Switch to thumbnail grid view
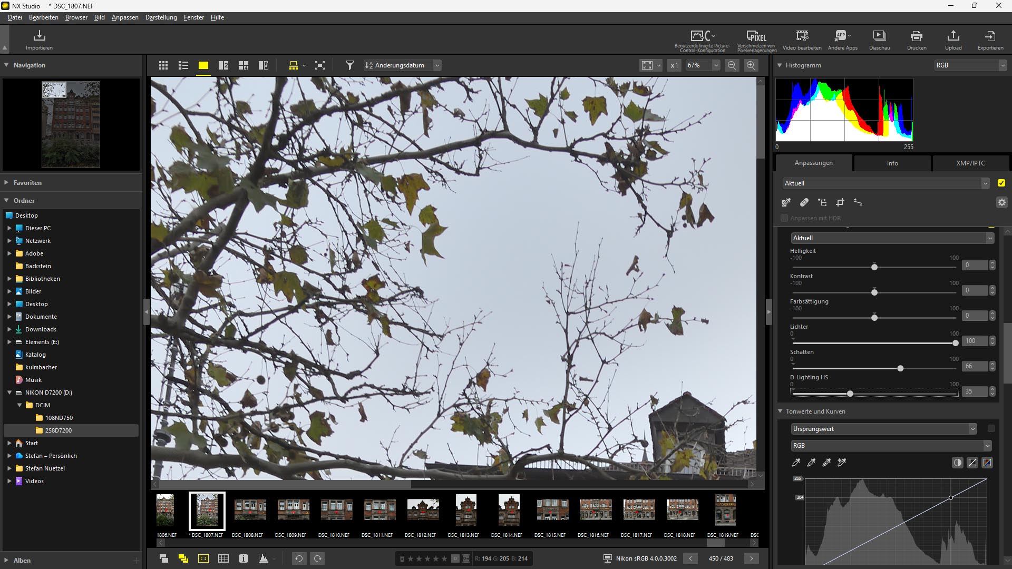 163,65
